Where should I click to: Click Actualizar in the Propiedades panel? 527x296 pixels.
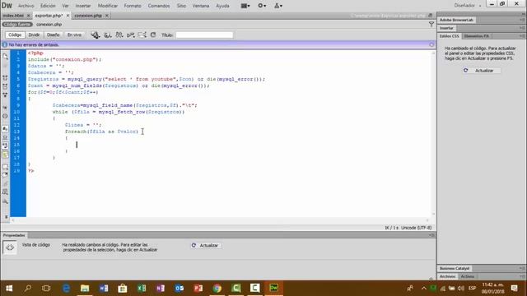pyautogui.click(x=206, y=245)
